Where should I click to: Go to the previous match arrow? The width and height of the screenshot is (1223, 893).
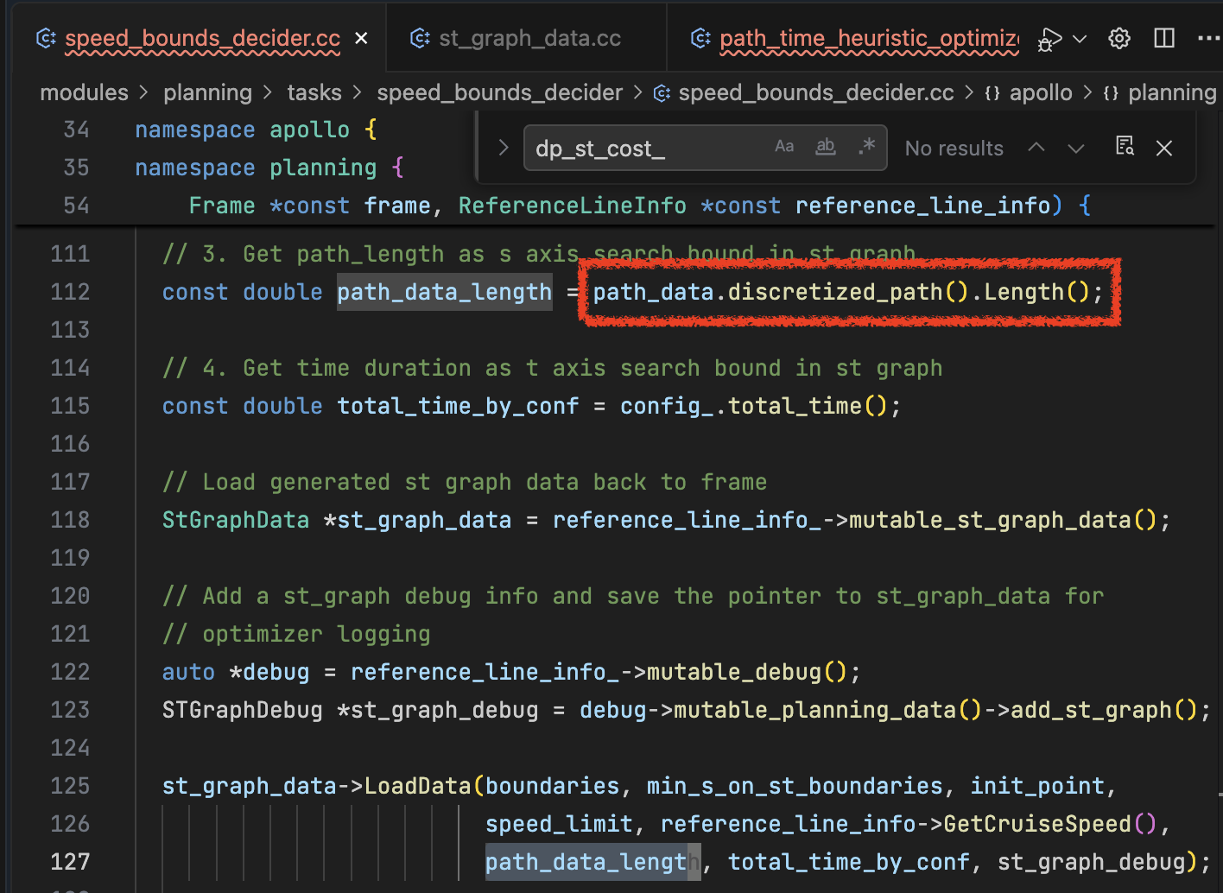click(x=1036, y=148)
